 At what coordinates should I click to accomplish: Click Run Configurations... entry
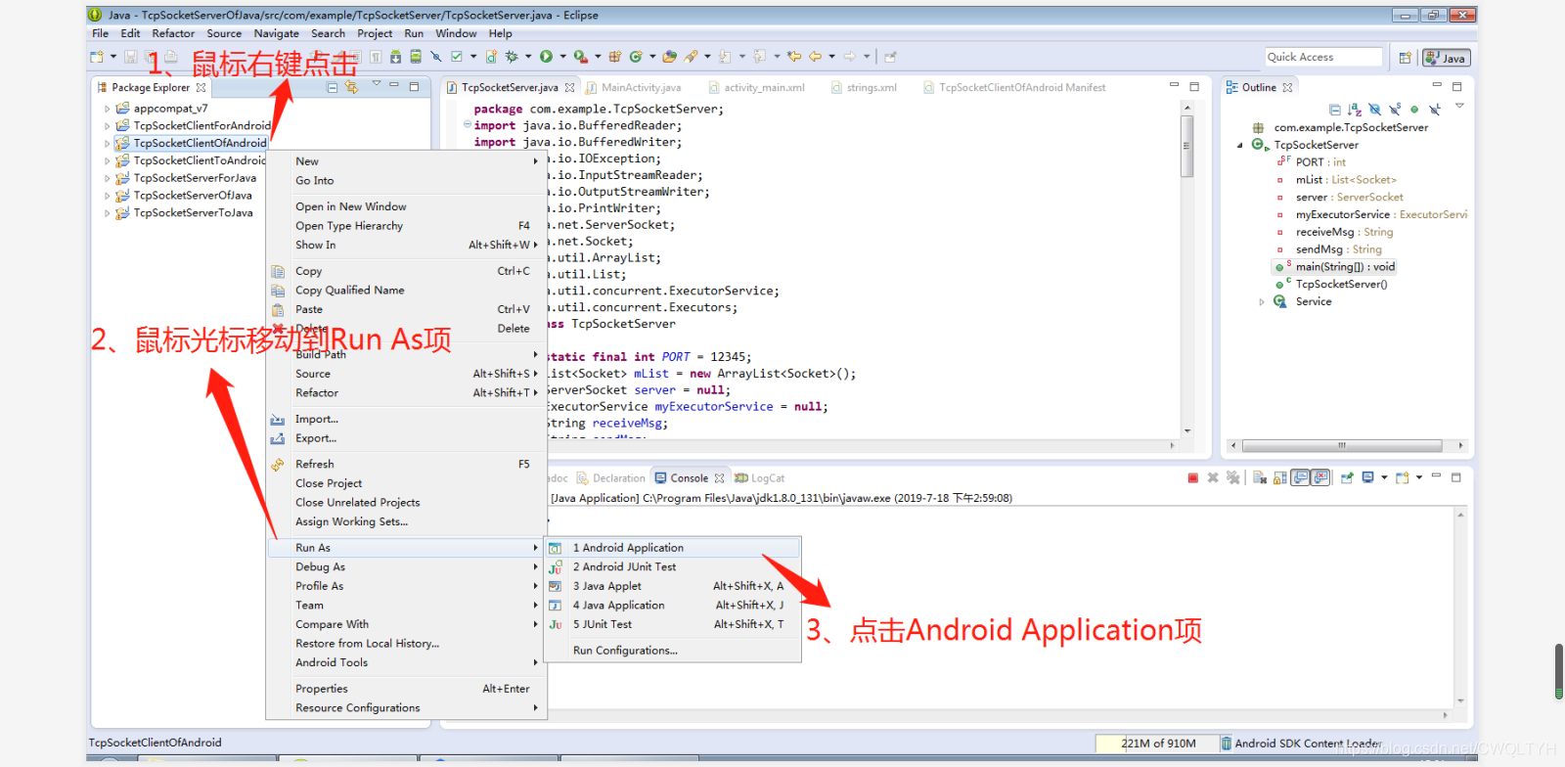pos(626,651)
